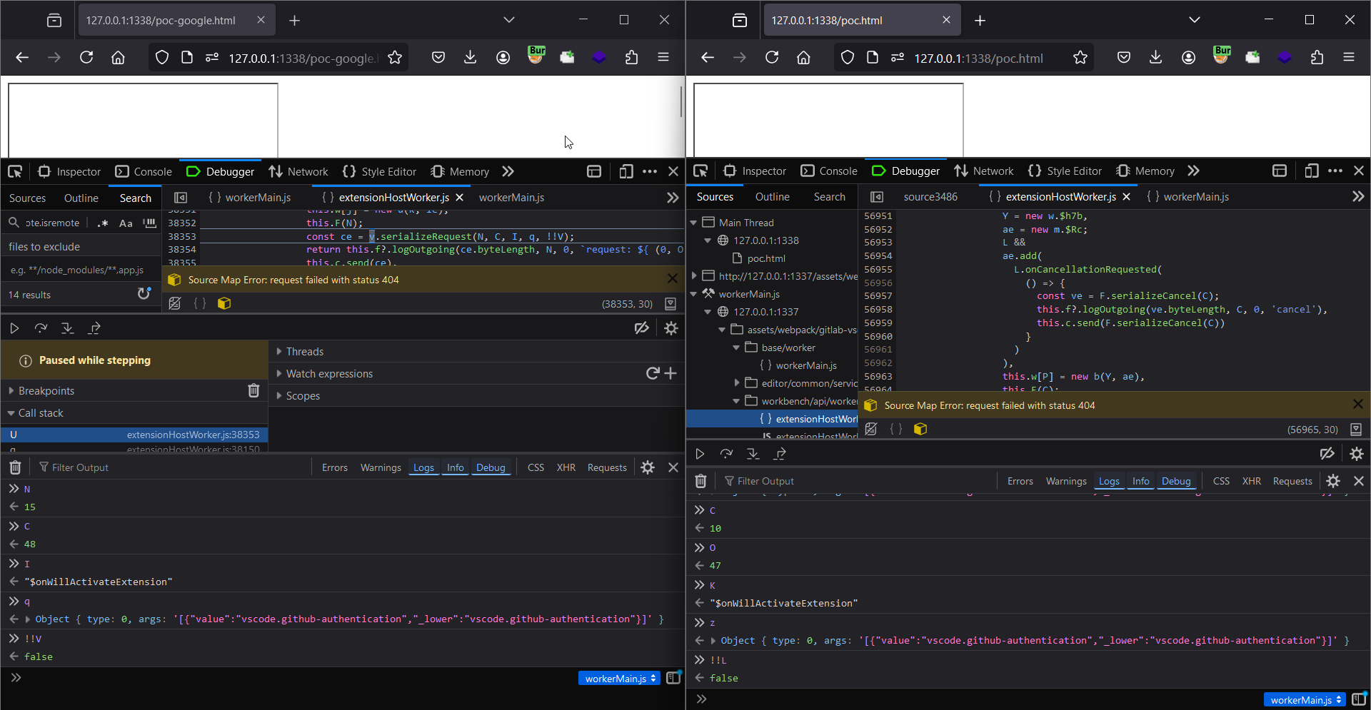The height and width of the screenshot is (710, 1371).
Task: Select Search tab in right debugger
Action: click(x=830, y=197)
